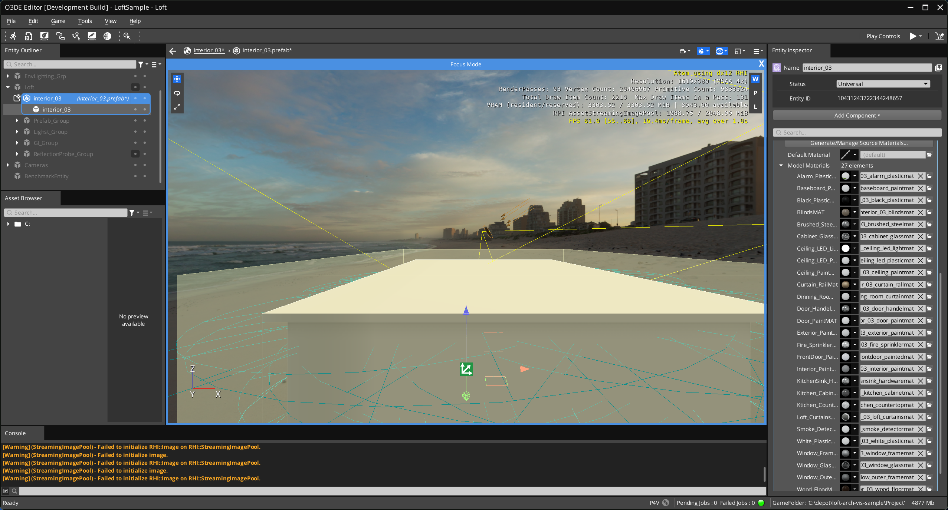Click the Play game button

coord(913,36)
